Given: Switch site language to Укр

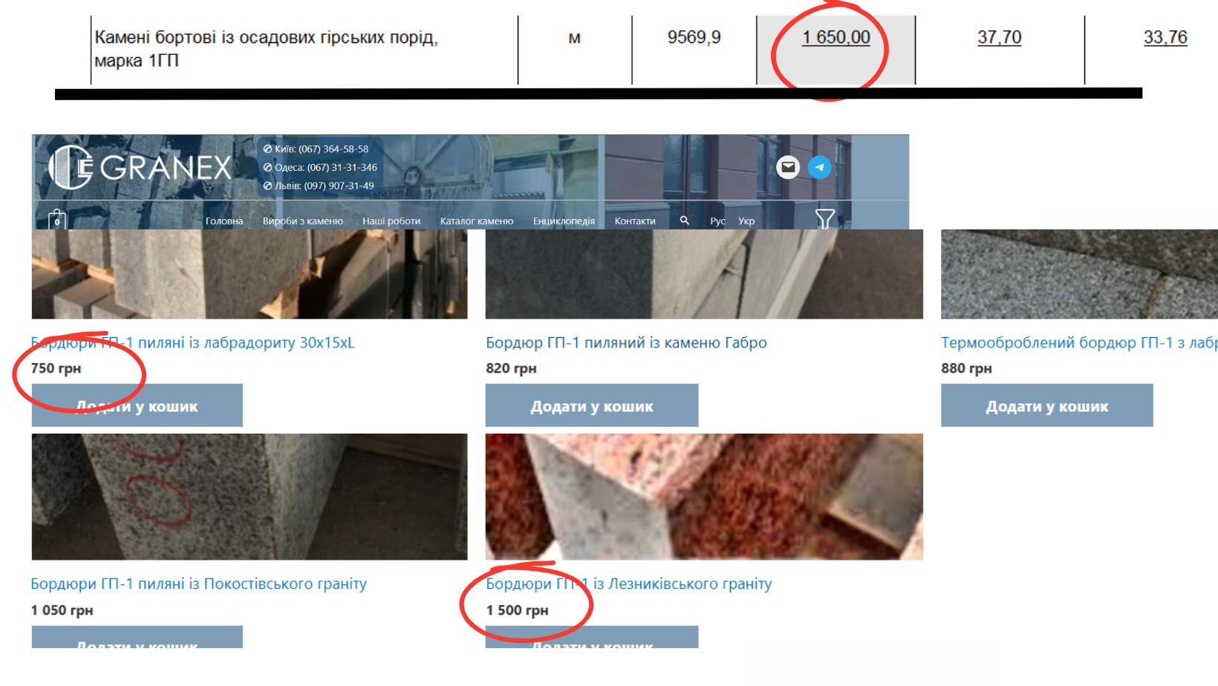Looking at the screenshot, I should 746,221.
